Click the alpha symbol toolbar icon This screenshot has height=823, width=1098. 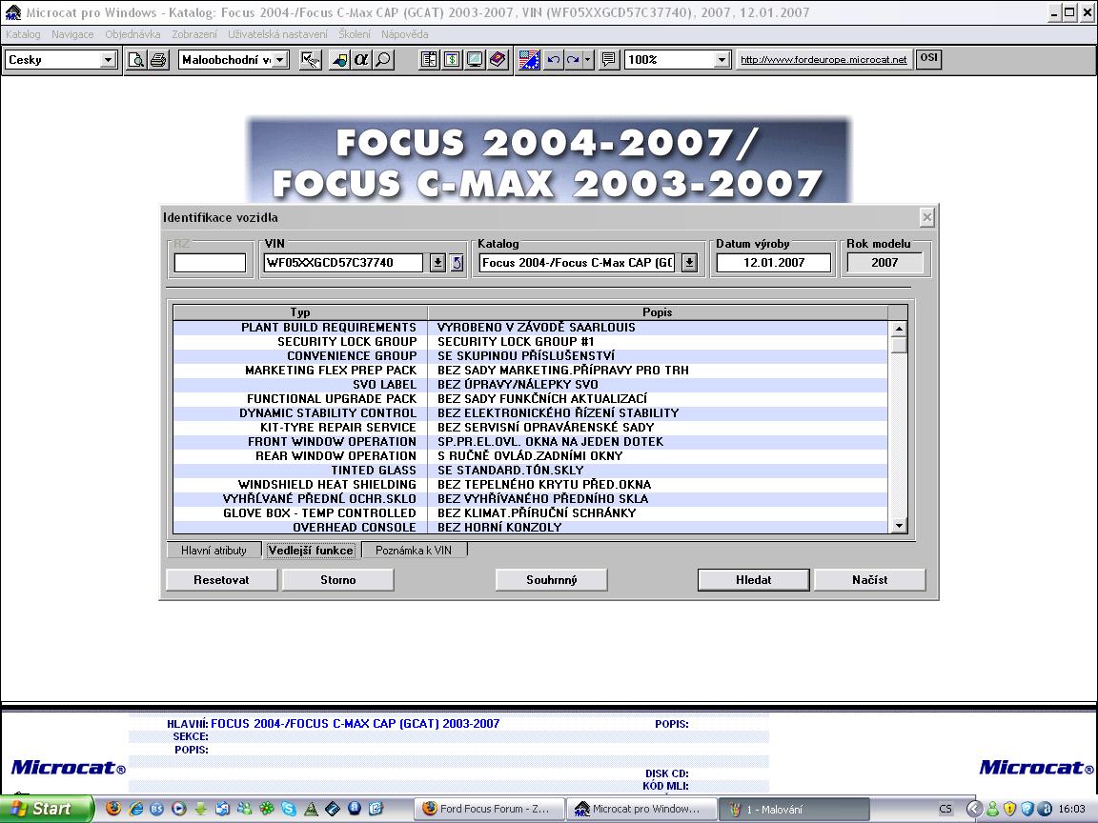coord(361,60)
